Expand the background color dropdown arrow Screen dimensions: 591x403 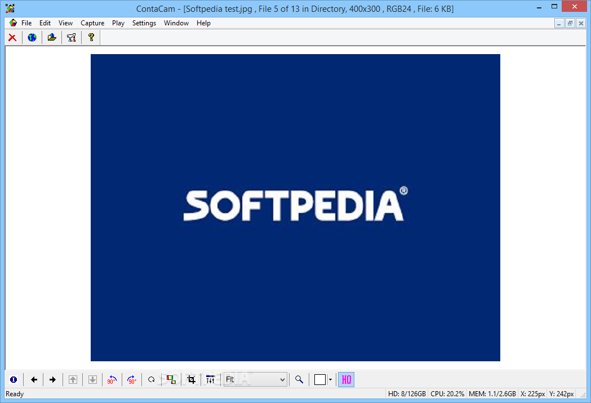pyautogui.click(x=330, y=380)
